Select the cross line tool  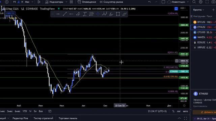coord(98,14)
